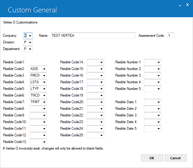Click the Assessment Code input field
The height and width of the screenshot is (168, 193).
click(171, 36)
